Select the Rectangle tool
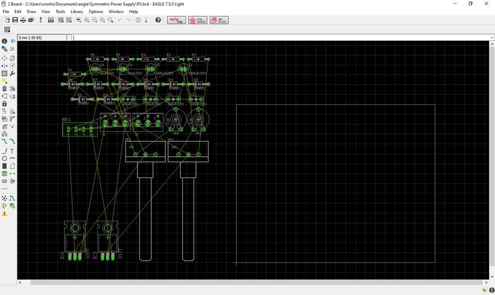Image resolution: width=495 pixels, height=295 pixels. pos(4,166)
